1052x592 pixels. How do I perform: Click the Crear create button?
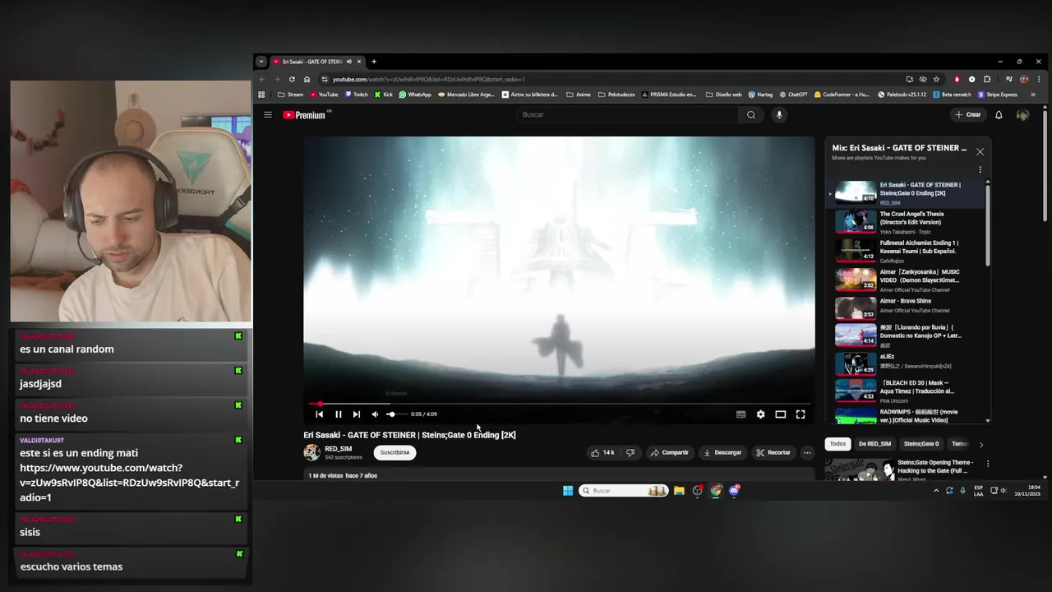tap(968, 115)
